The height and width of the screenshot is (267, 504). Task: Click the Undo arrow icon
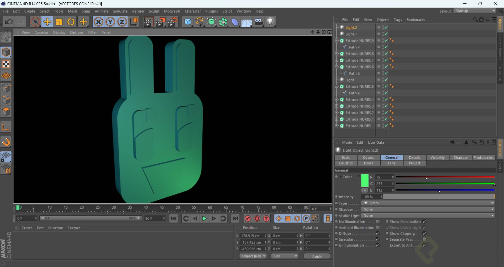click(x=9, y=22)
